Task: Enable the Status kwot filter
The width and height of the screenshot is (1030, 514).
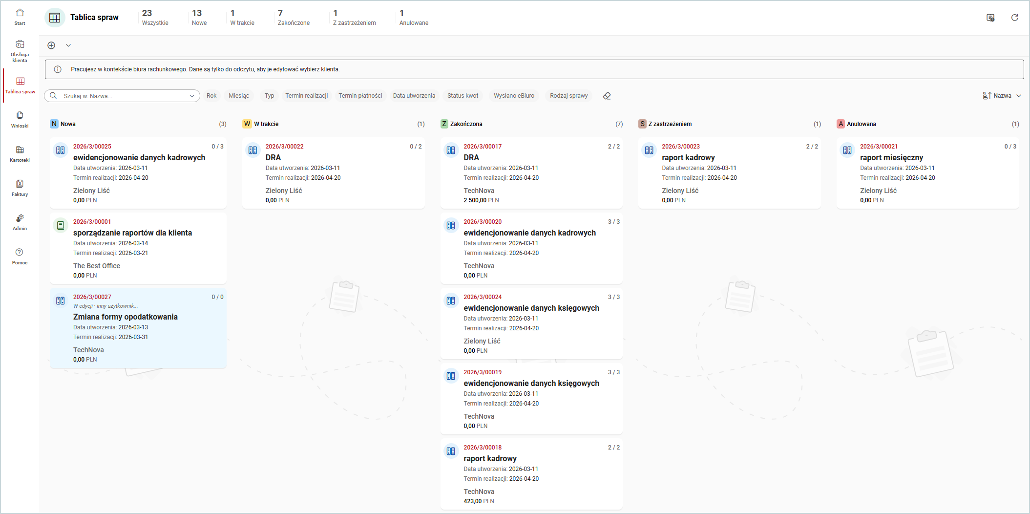Action: [x=462, y=95]
